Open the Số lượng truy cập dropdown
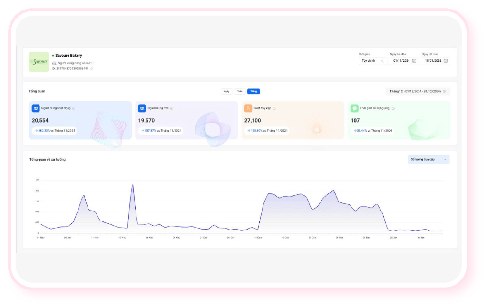 (429, 159)
